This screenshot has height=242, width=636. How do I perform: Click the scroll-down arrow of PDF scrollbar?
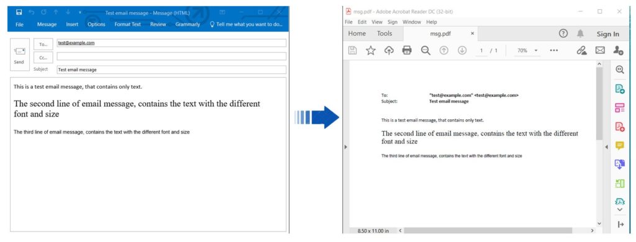coord(599,223)
